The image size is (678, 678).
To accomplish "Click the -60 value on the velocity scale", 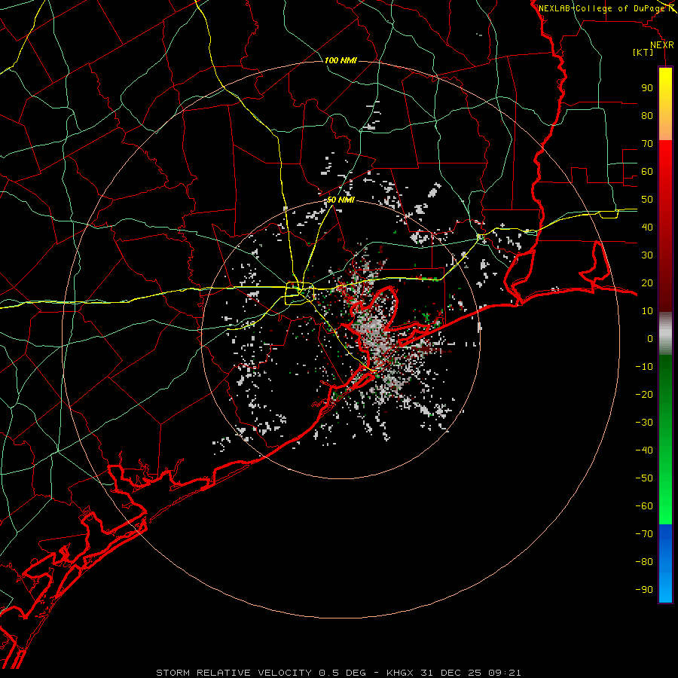I will [x=644, y=506].
